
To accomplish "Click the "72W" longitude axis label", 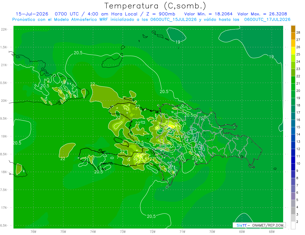I will point(152,231).
